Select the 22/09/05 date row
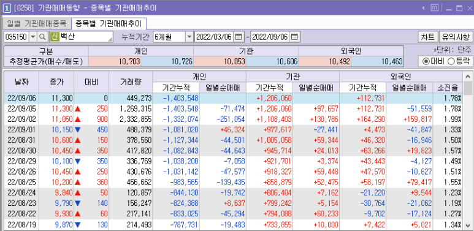Viewport: 474px width, 231px height. (x=233, y=108)
